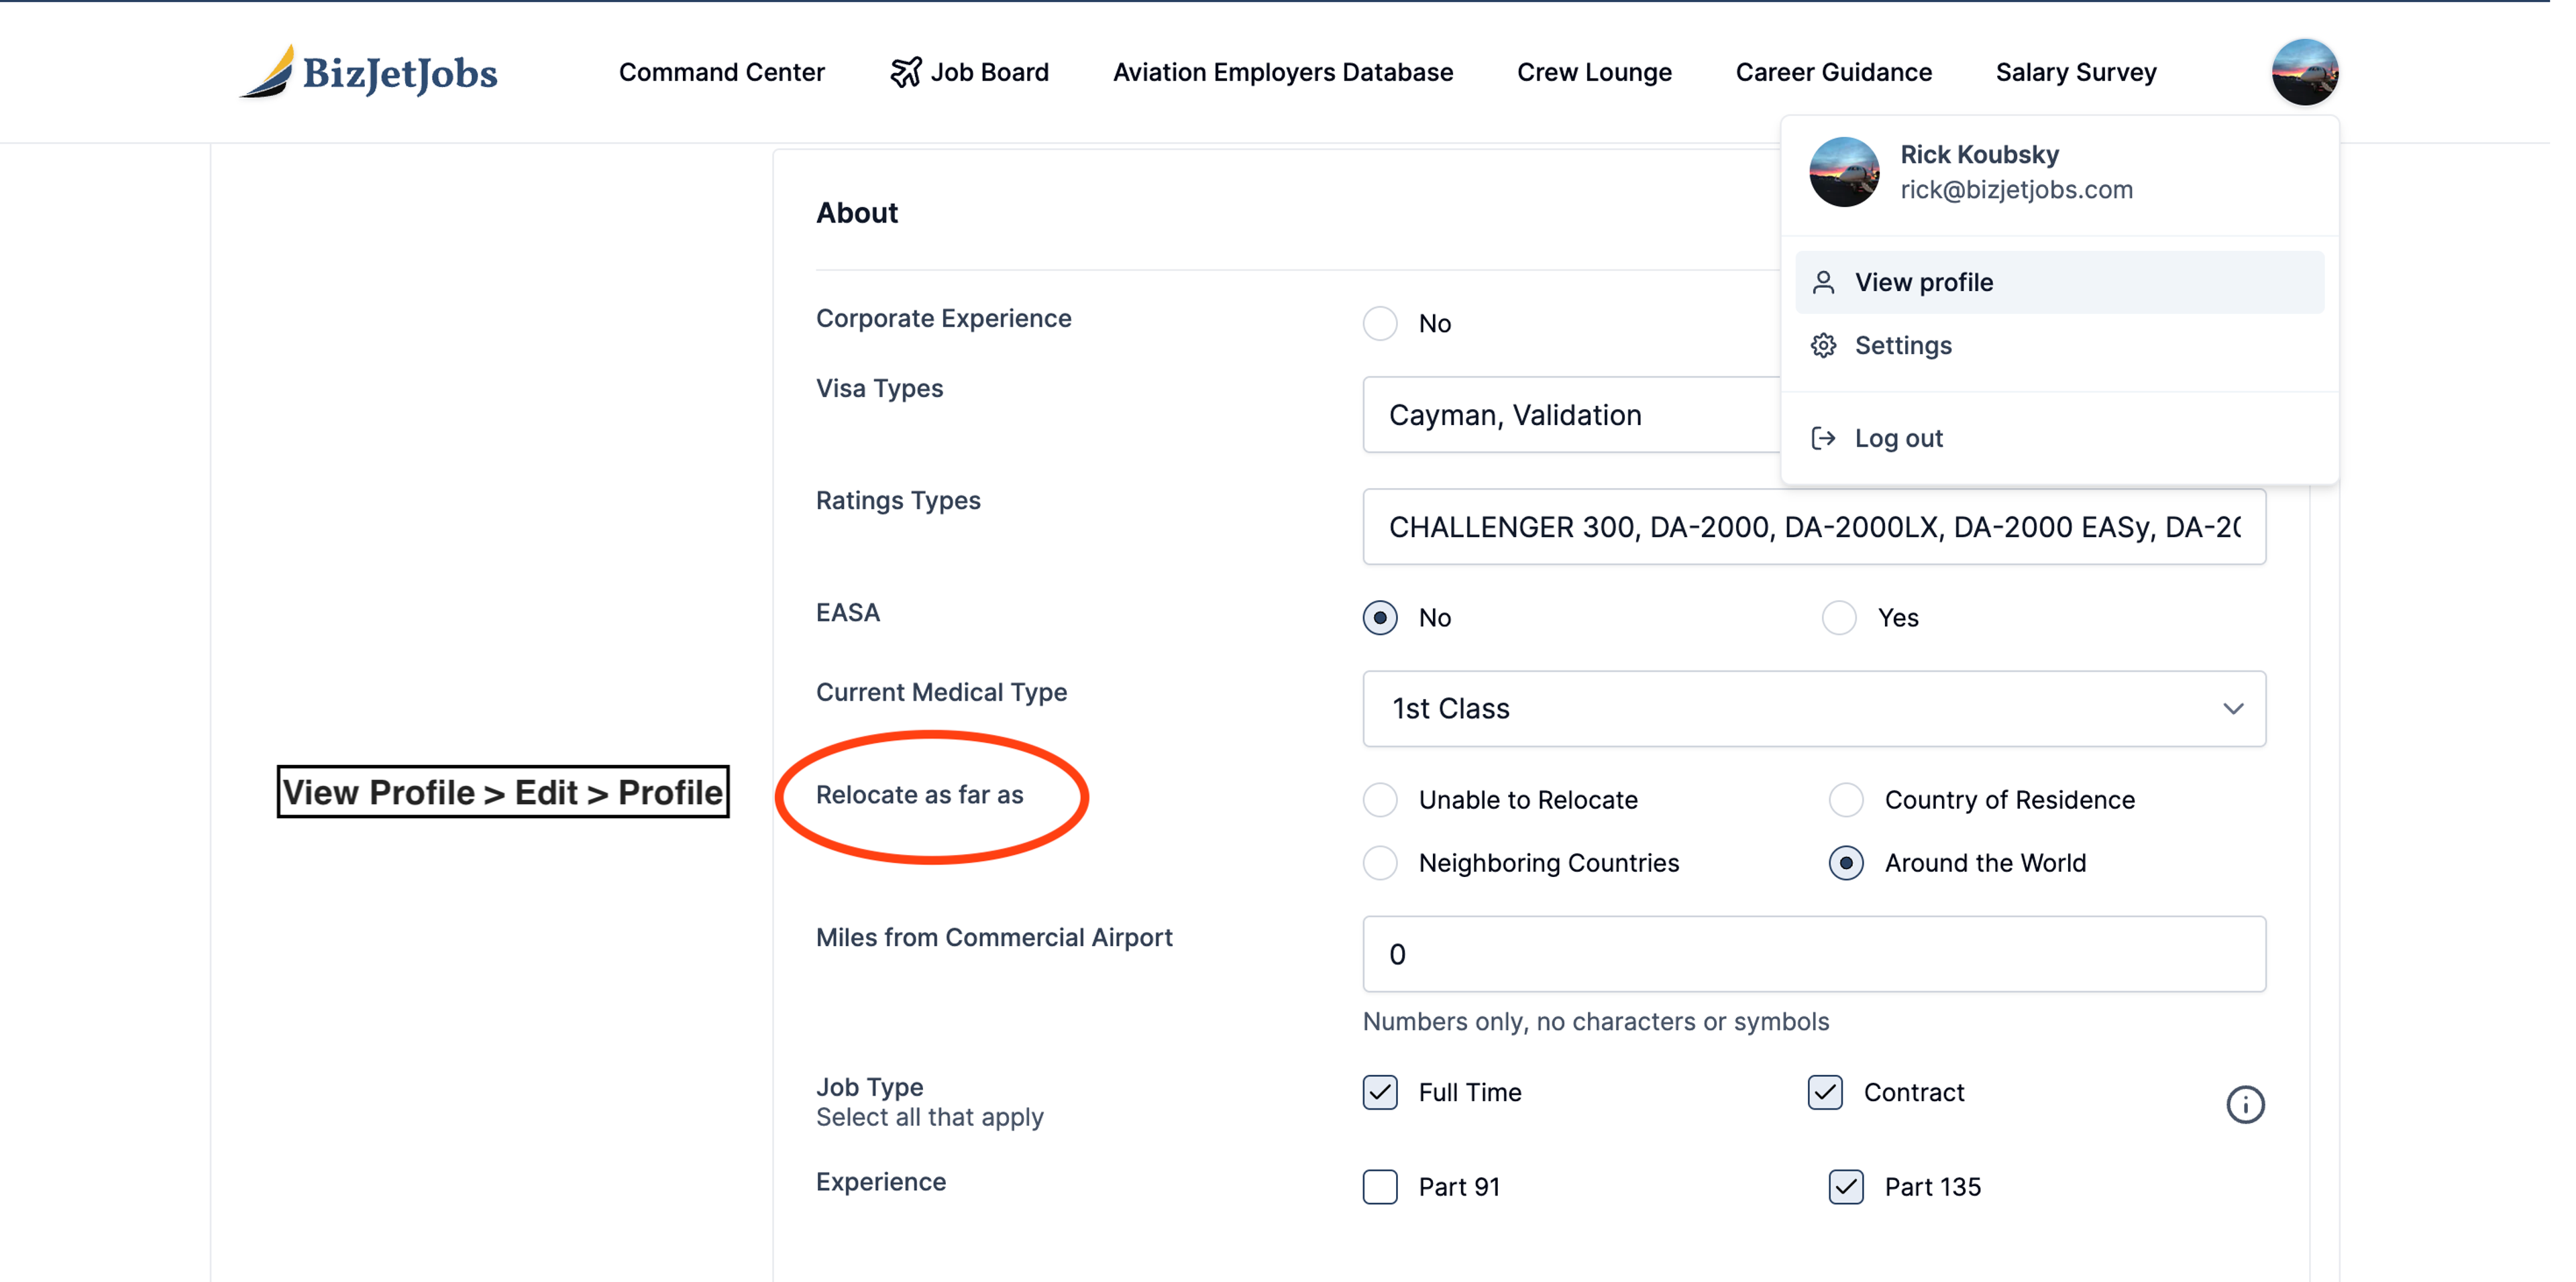This screenshot has width=2576, height=1282.
Task: Open Aviation Employers Database link
Action: tap(1282, 72)
